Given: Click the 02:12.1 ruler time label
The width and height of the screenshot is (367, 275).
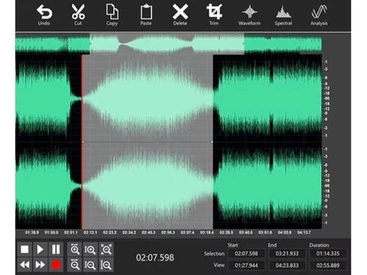Looking at the screenshot, I should pos(90,232).
